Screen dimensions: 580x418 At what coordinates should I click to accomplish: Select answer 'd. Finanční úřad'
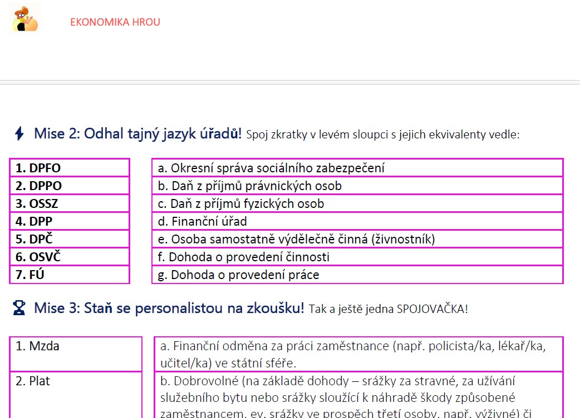357,221
